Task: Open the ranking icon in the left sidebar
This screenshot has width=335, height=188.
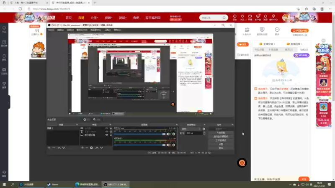Action: pos(4,43)
